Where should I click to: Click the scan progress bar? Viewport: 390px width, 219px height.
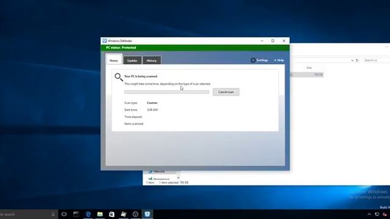166,92
